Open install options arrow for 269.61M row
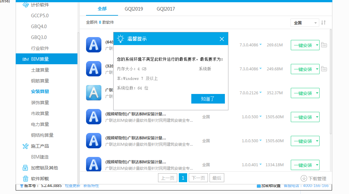The image size is (349, 194). coord(317,45)
